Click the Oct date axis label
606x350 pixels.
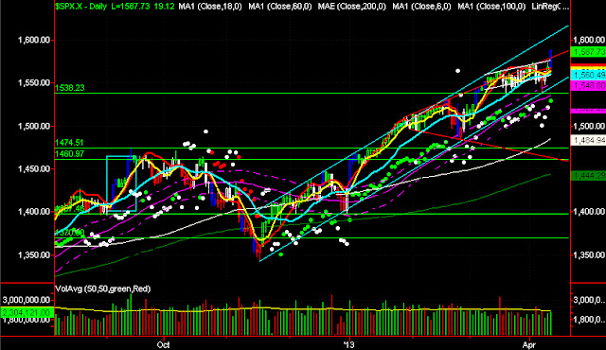(164, 344)
